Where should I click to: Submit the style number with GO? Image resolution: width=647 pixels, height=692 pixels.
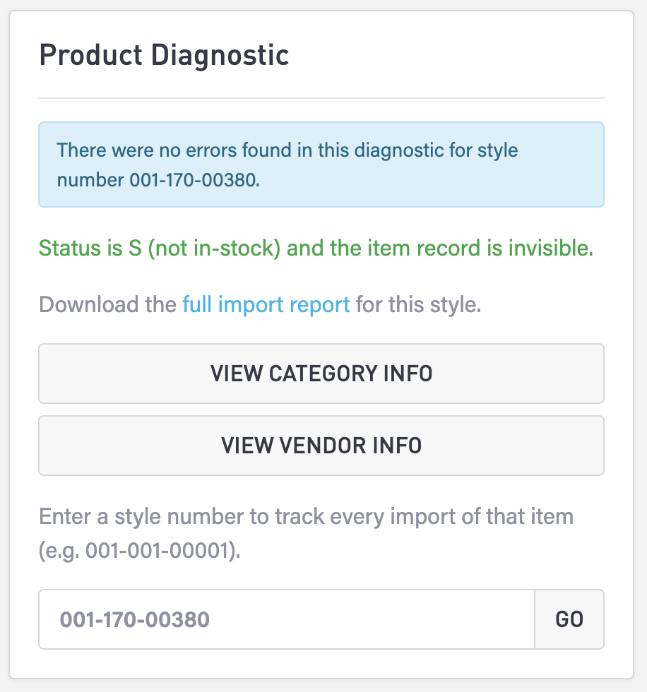coord(569,619)
